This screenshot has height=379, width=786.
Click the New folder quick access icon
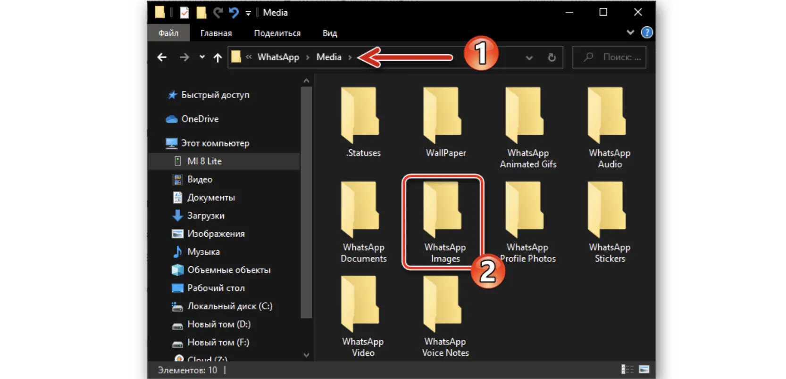coord(201,13)
